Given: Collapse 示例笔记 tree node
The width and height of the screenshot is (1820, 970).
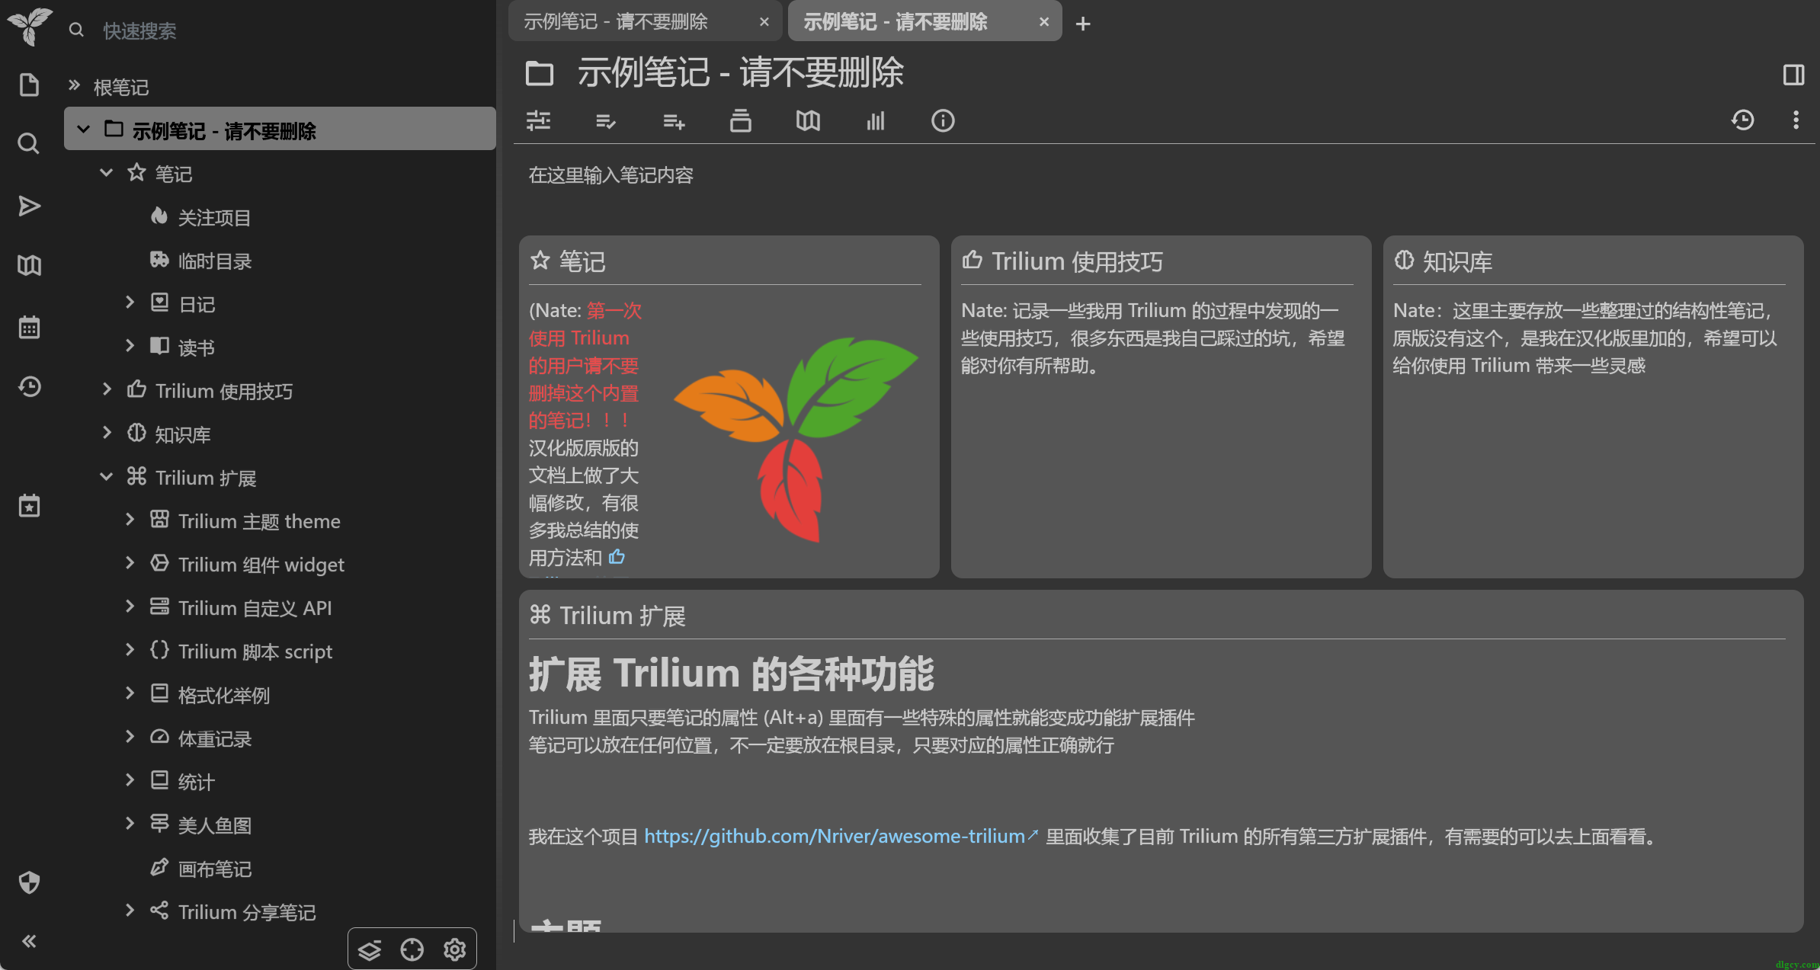Looking at the screenshot, I should (x=84, y=129).
